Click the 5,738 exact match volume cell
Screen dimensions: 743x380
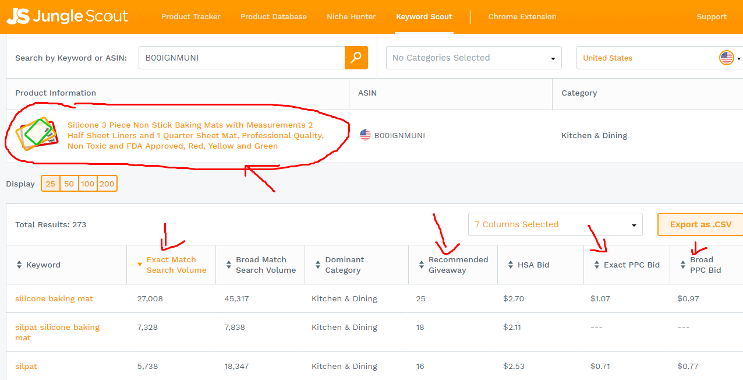tap(147, 366)
